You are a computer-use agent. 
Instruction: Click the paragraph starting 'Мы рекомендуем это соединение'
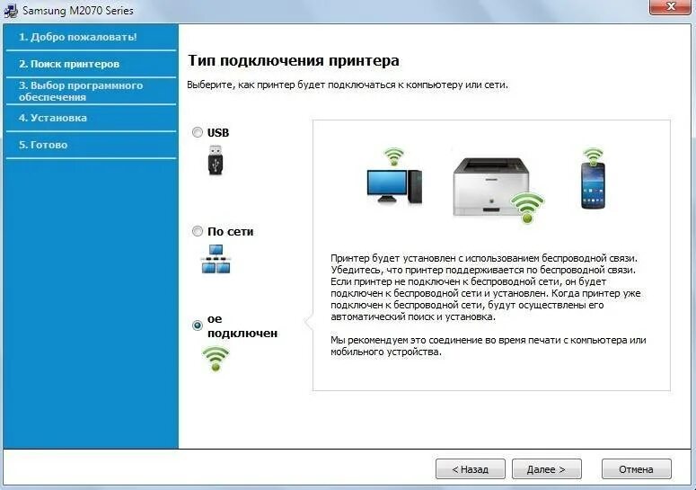click(x=489, y=345)
